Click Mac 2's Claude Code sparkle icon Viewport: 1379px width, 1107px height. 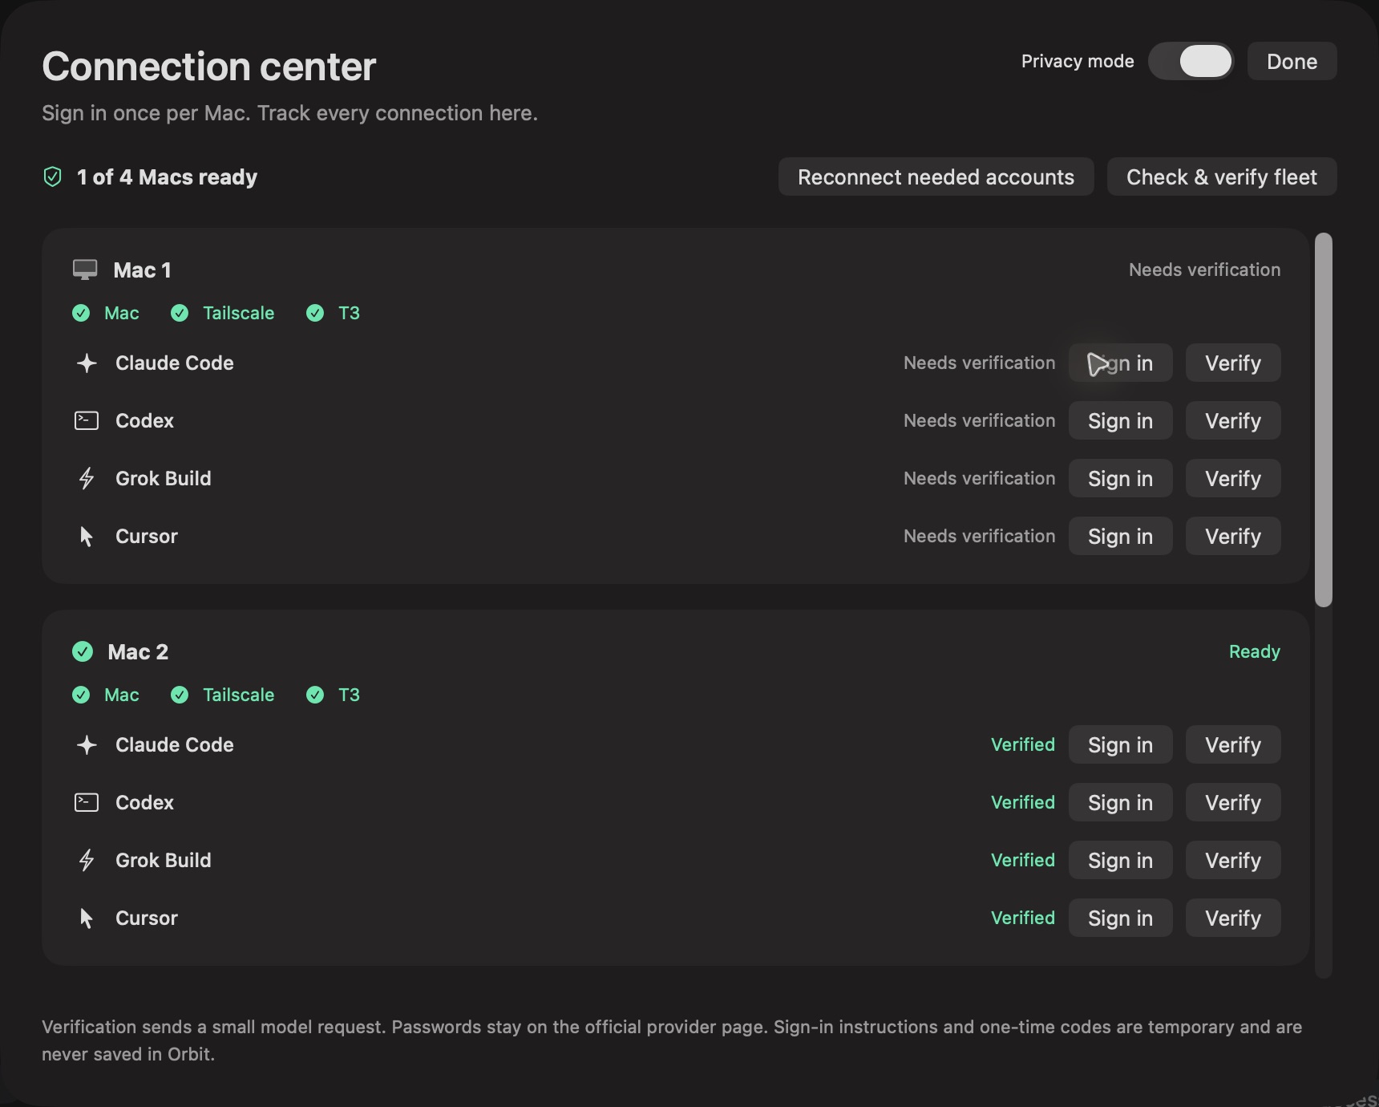point(87,744)
